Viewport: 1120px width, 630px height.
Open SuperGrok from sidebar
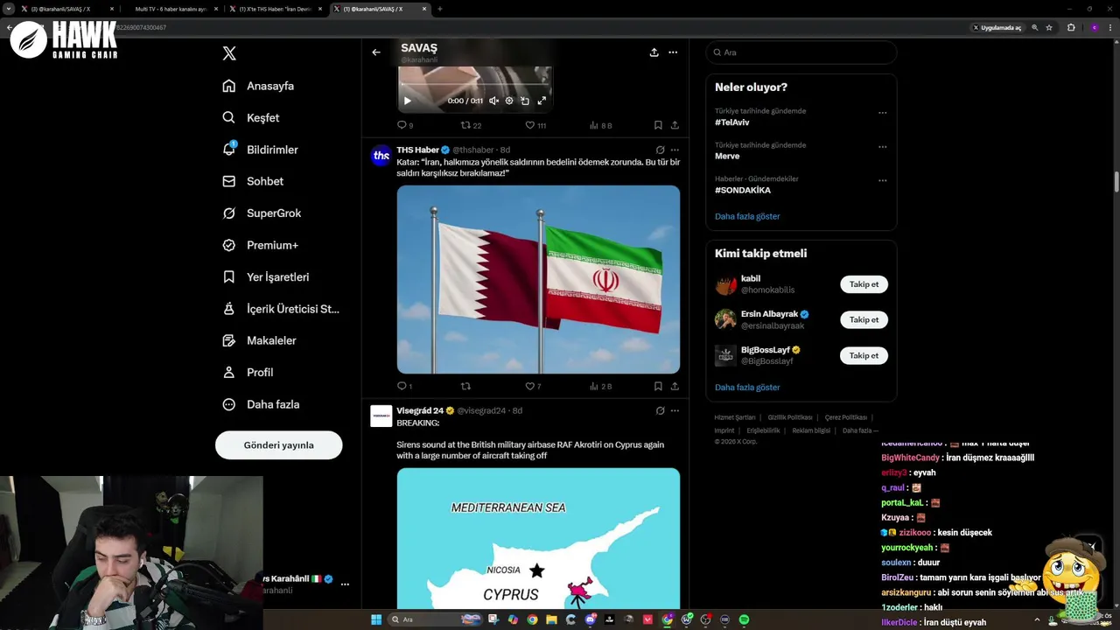tap(262, 213)
